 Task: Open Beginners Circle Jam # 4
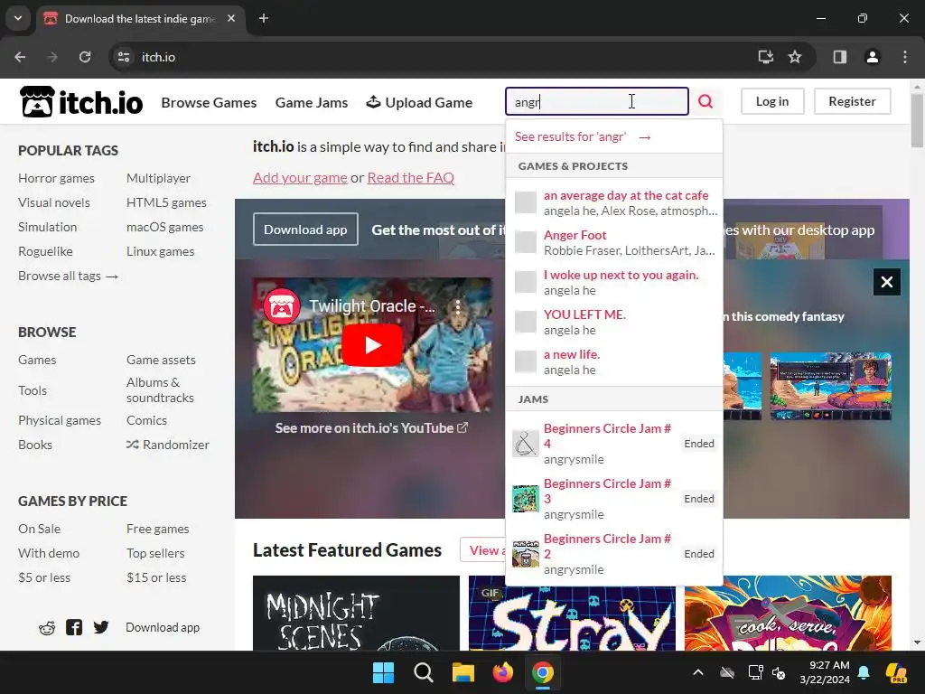tap(614, 444)
